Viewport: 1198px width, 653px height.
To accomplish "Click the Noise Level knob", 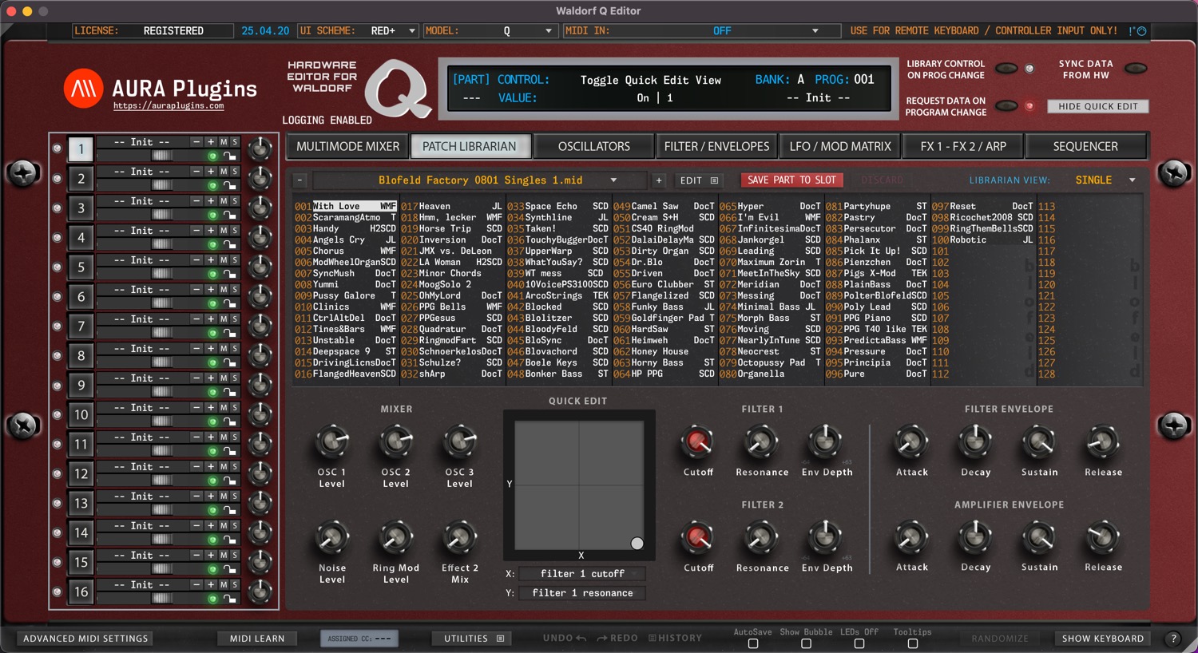I will pyautogui.click(x=332, y=538).
